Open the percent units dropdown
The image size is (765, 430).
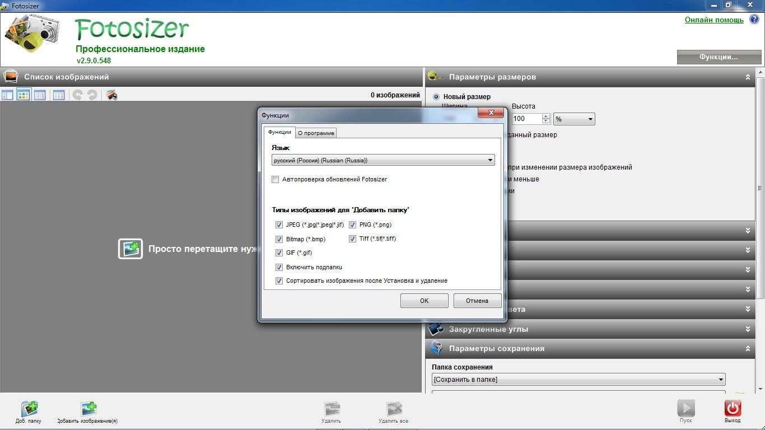pos(574,119)
